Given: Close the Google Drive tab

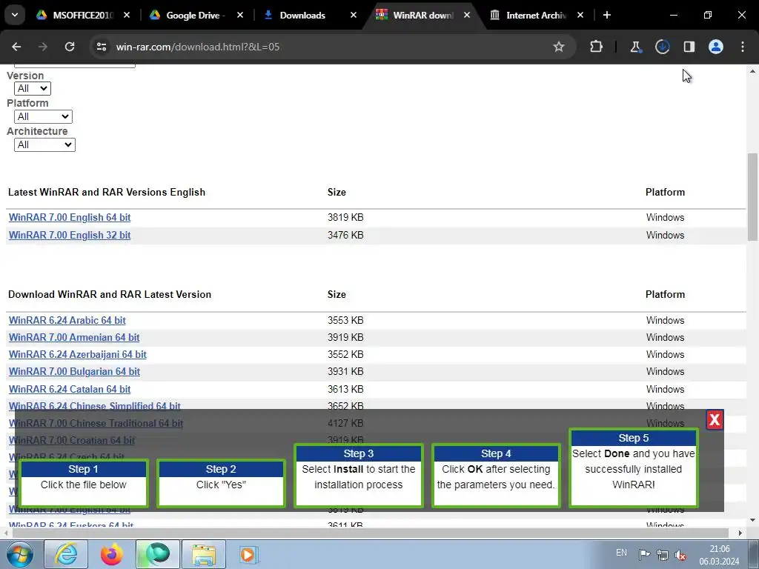Looking at the screenshot, I should 240,15.
